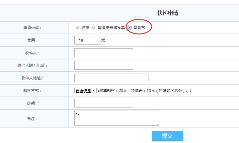Select the 收据 radio option
This screenshot has height=143, width=239.
click(x=77, y=28)
